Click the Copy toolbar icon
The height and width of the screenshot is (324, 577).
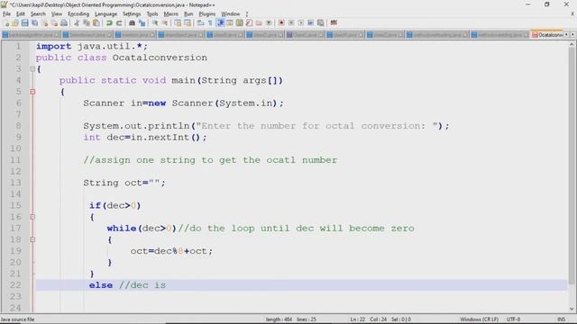pyautogui.click(x=87, y=22)
